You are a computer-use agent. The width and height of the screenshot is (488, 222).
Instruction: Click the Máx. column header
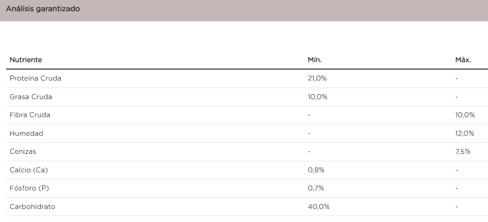coord(463,60)
